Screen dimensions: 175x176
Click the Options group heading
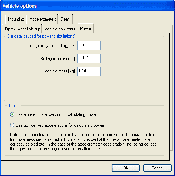[14, 106]
